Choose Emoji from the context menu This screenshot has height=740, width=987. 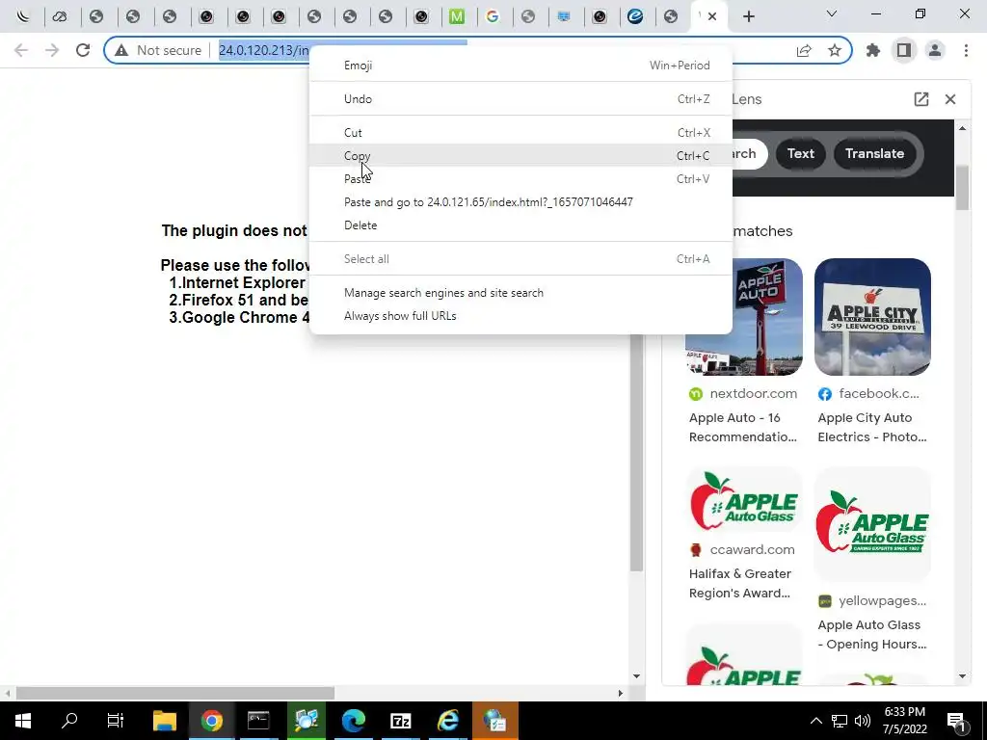pos(521,66)
